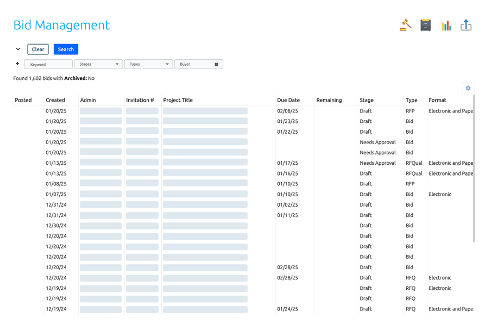Sort by the Invitation # column header
This screenshot has width=485, height=323.
coord(140,100)
